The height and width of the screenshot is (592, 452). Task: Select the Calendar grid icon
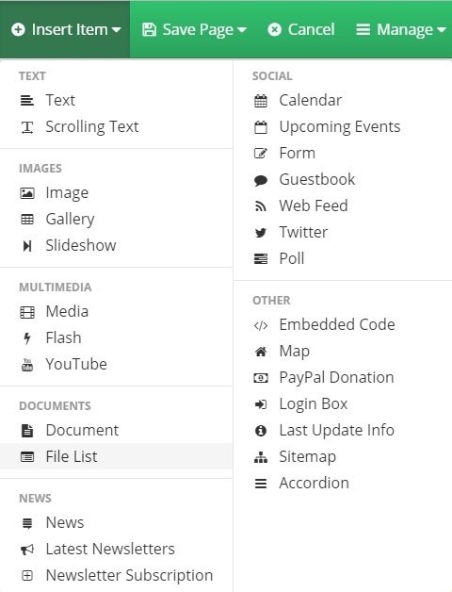260,101
